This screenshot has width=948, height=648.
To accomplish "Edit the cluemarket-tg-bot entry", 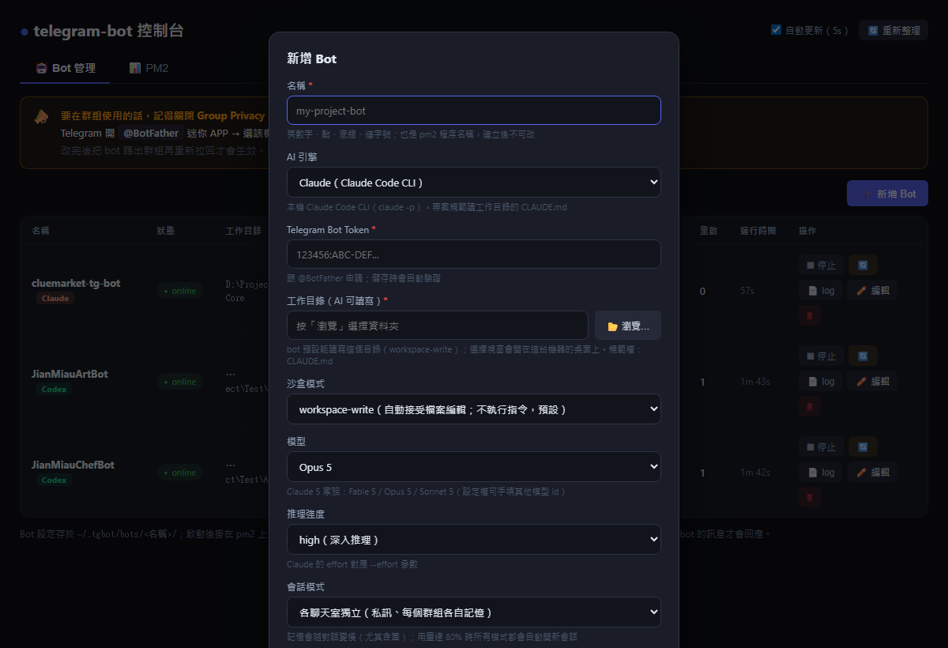I will (873, 291).
